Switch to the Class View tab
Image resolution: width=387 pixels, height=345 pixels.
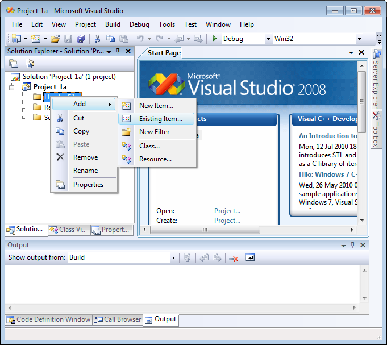click(x=67, y=230)
